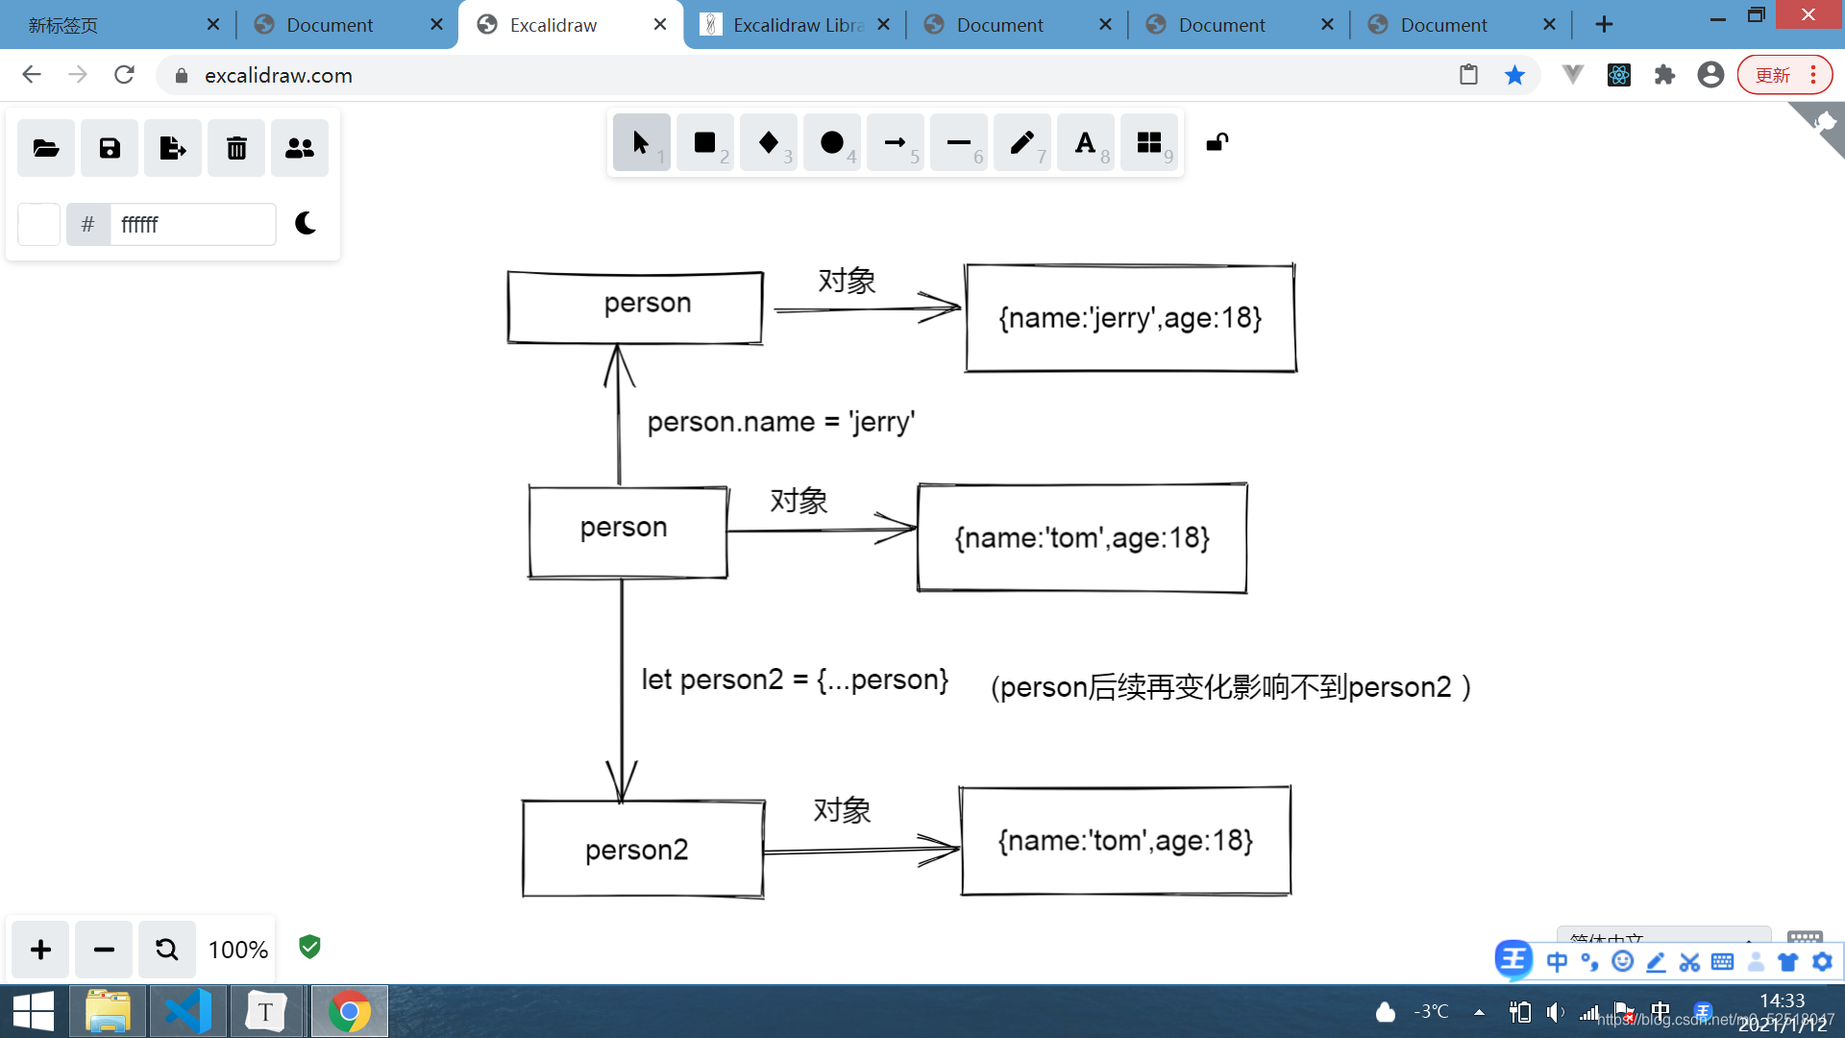The height and width of the screenshot is (1038, 1845).
Task: Open a new browser tab
Action: click(x=1604, y=24)
